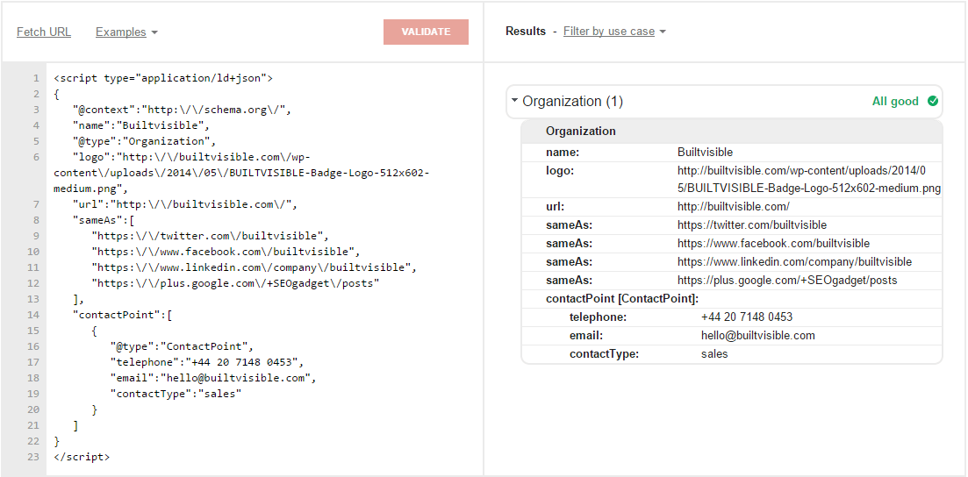968x477 pixels.
Task: Click the url value http://builtvisible.com/
Action: click(x=734, y=207)
